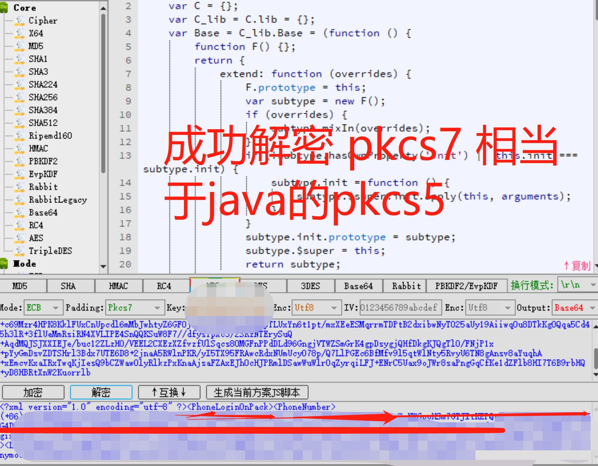The width and height of the screenshot is (598, 466).
Task: Open the Output Base64 dropdown
Action: (575, 308)
